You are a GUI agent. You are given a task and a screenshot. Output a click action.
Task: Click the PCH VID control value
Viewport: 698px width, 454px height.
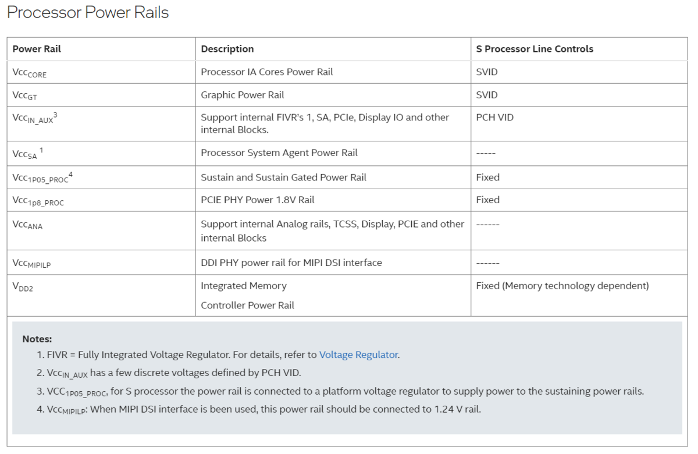494,117
